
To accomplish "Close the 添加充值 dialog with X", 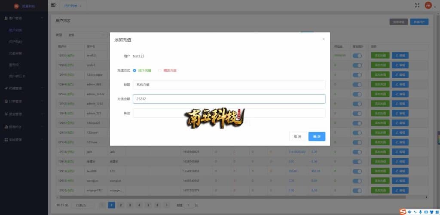I will click(x=324, y=39).
